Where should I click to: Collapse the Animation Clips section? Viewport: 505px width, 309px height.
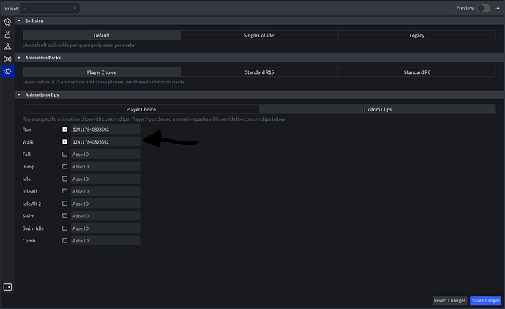19,94
